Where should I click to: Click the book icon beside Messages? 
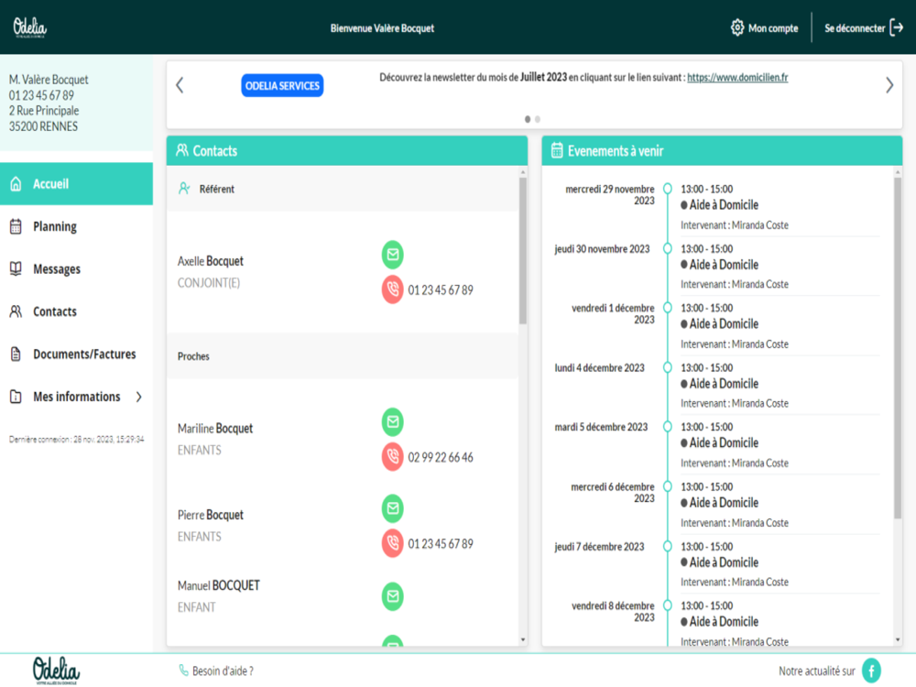pos(16,268)
